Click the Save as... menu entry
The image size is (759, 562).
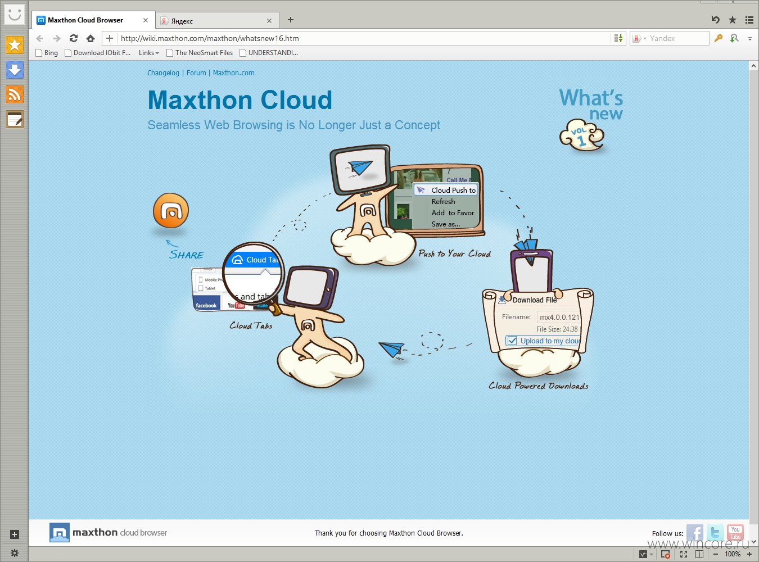[x=445, y=224]
